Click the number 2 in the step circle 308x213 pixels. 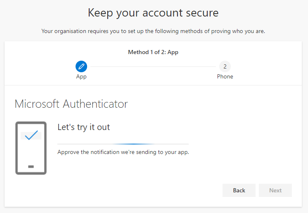(225, 66)
